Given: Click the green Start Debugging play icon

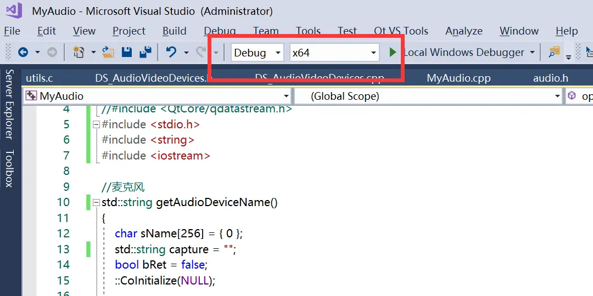Looking at the screenshot, I should point(393,52).
